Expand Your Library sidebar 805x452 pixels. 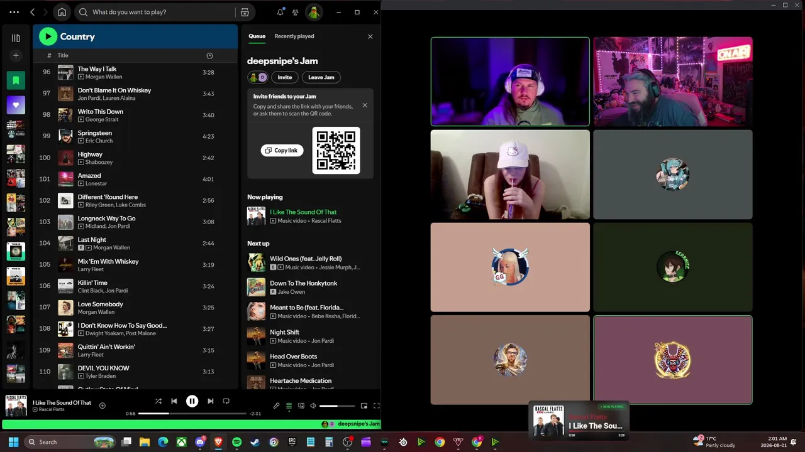16,38
